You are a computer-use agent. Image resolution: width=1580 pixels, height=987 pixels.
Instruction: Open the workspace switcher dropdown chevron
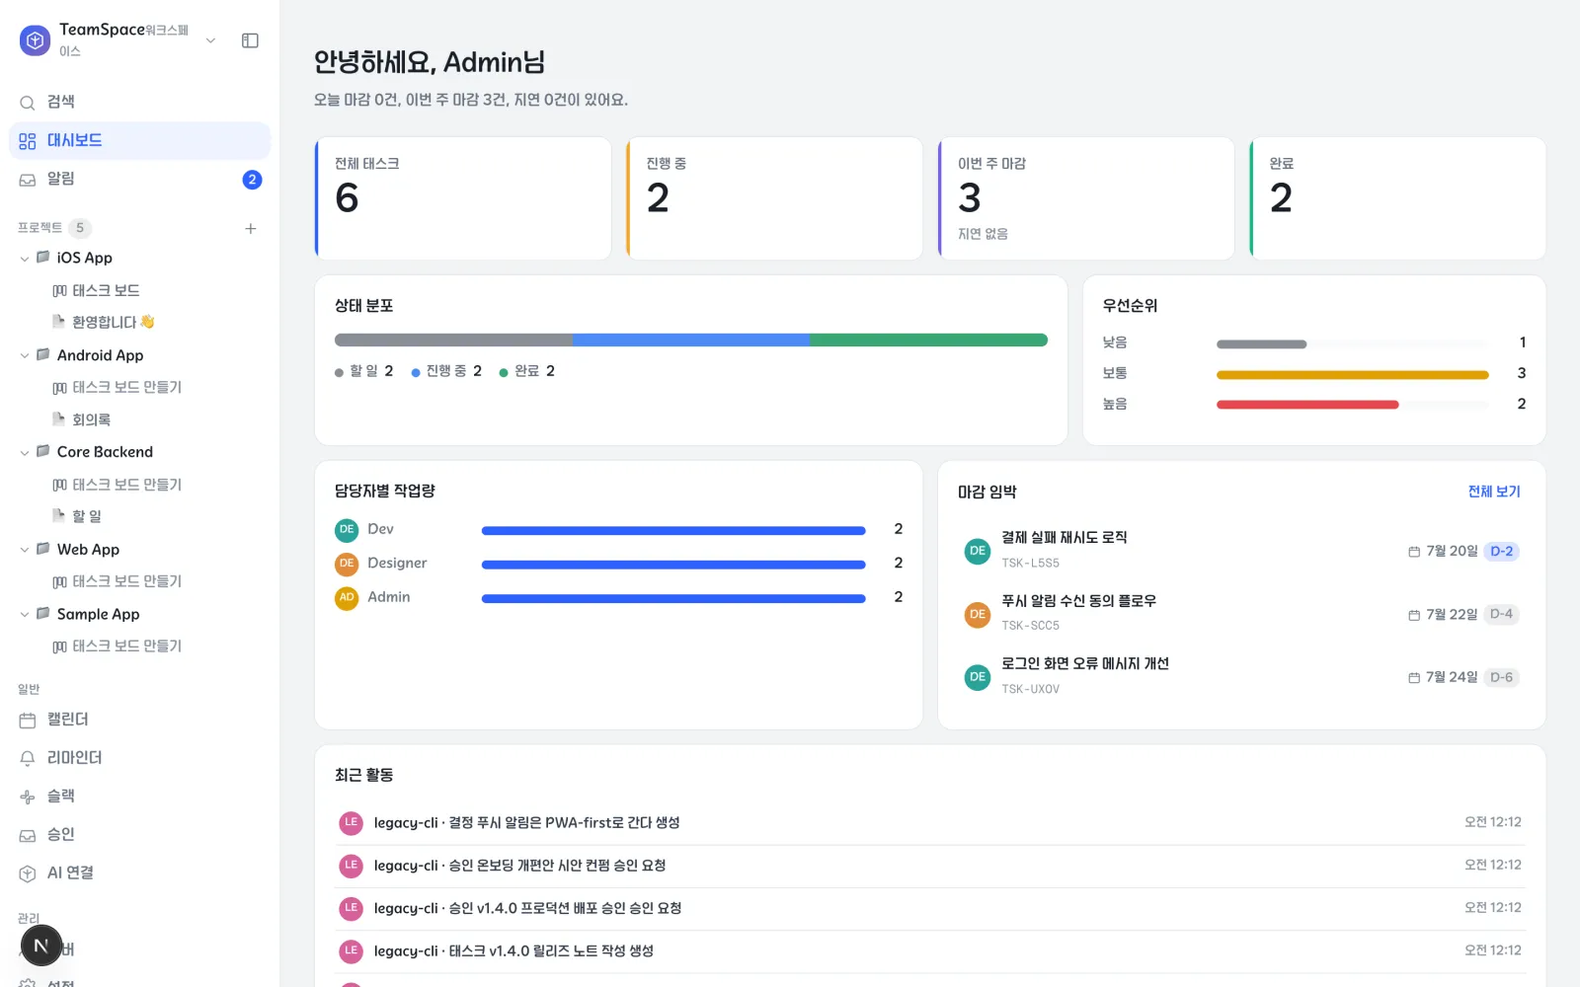210,40
